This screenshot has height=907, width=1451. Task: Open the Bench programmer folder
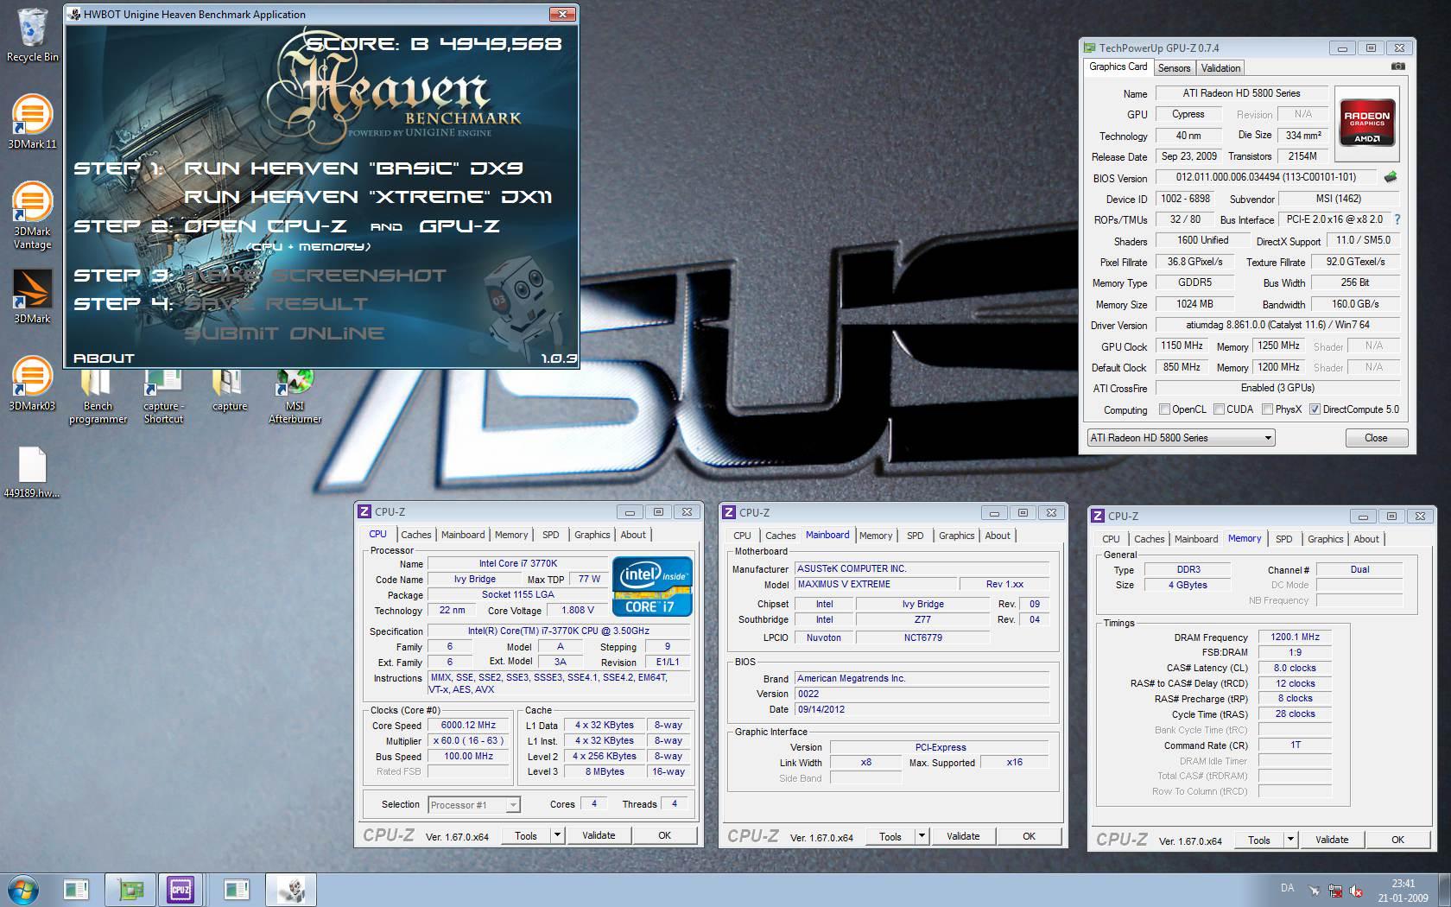tap(98, 396)
